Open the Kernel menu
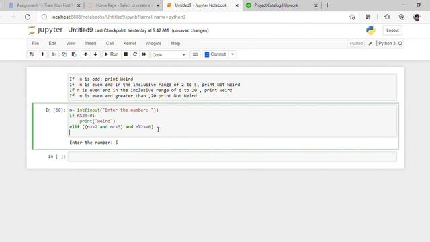 [130, 43]
